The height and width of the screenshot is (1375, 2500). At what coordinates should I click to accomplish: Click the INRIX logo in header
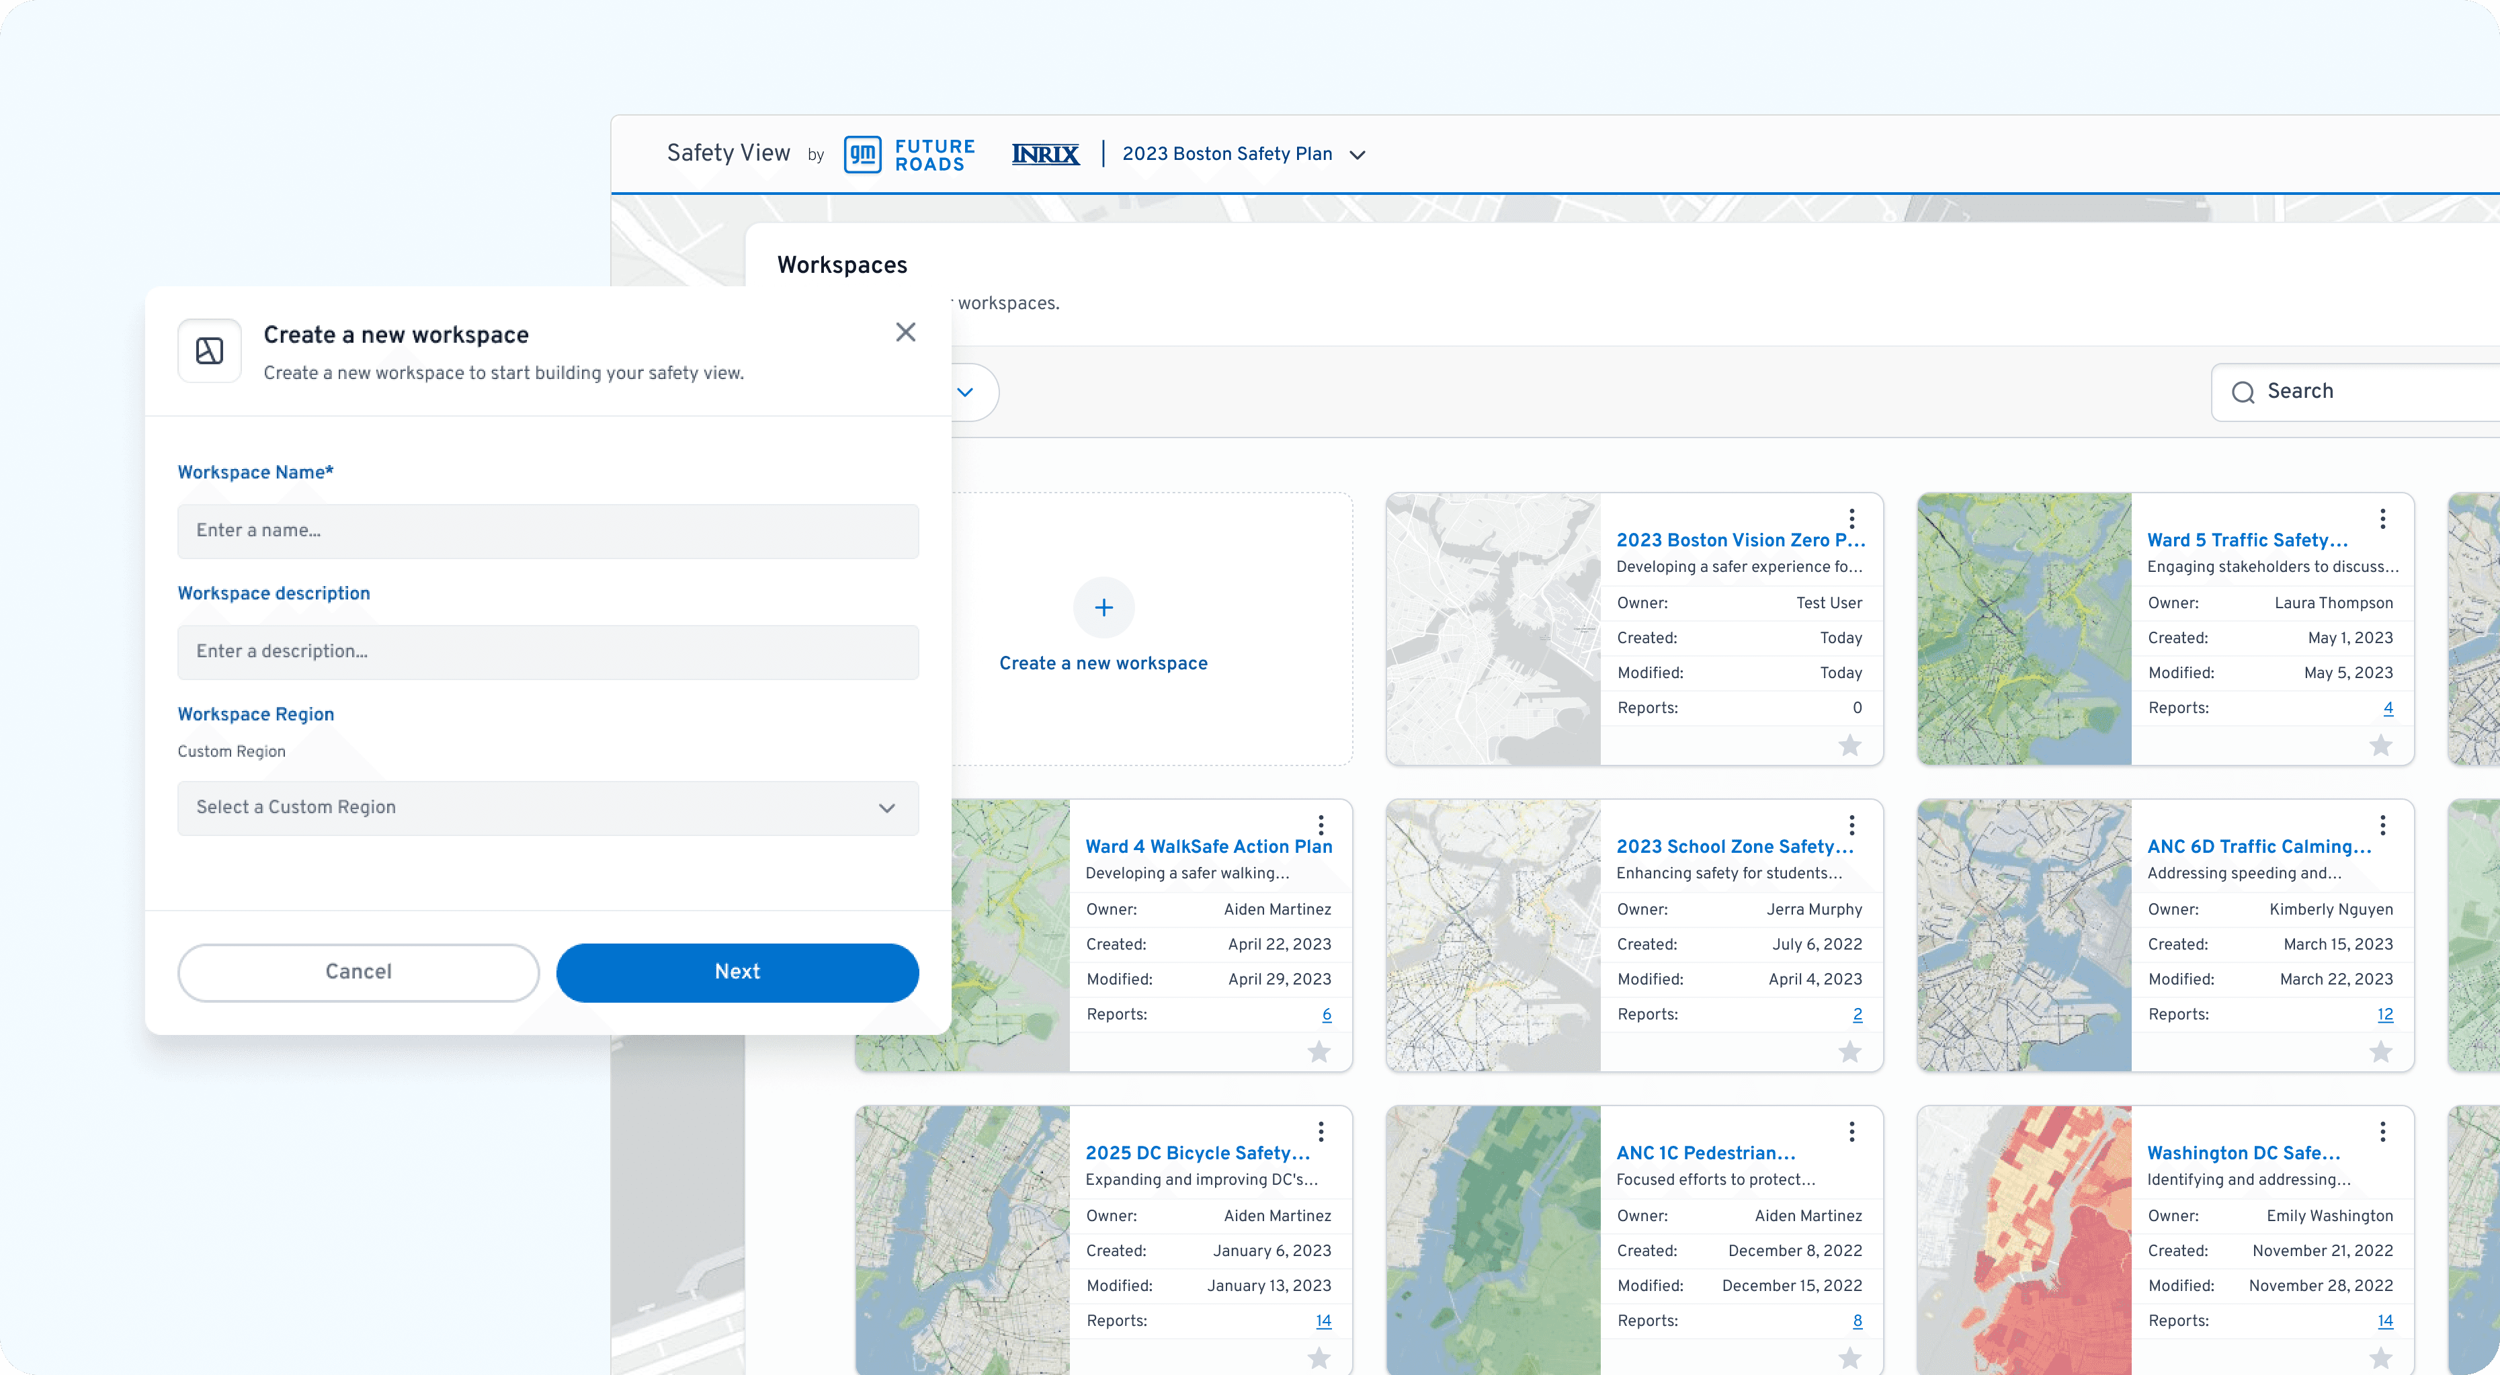[1045, 155]
